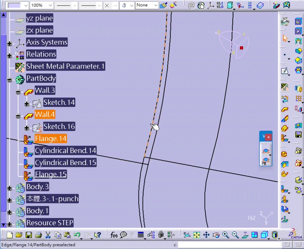Click the Fit All In view icon
The height and width of the screenshot is (249, 304).
click(197, 235)
